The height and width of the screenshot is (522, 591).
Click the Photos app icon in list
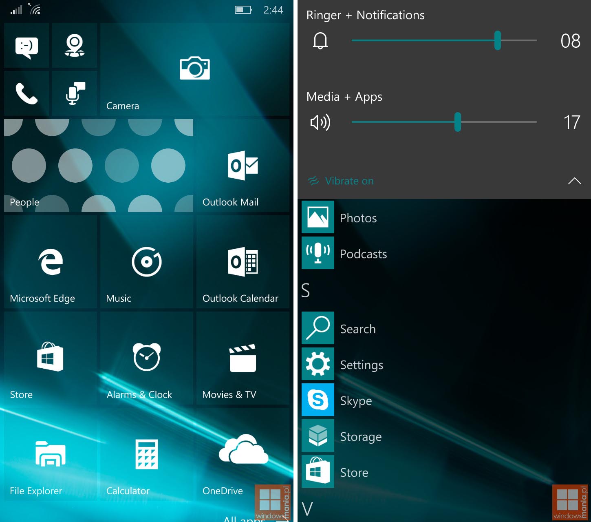click(x=318, y=217)
